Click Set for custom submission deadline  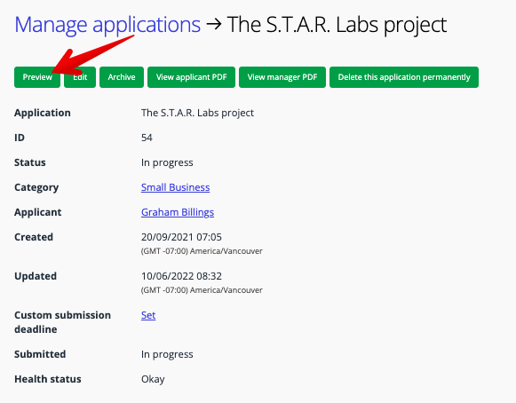coord(148,315)
